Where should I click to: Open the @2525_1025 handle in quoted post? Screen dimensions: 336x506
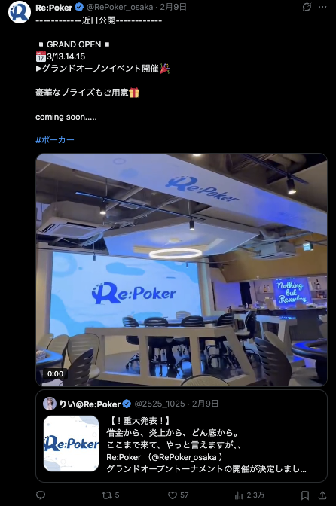[x=160, y=404]
